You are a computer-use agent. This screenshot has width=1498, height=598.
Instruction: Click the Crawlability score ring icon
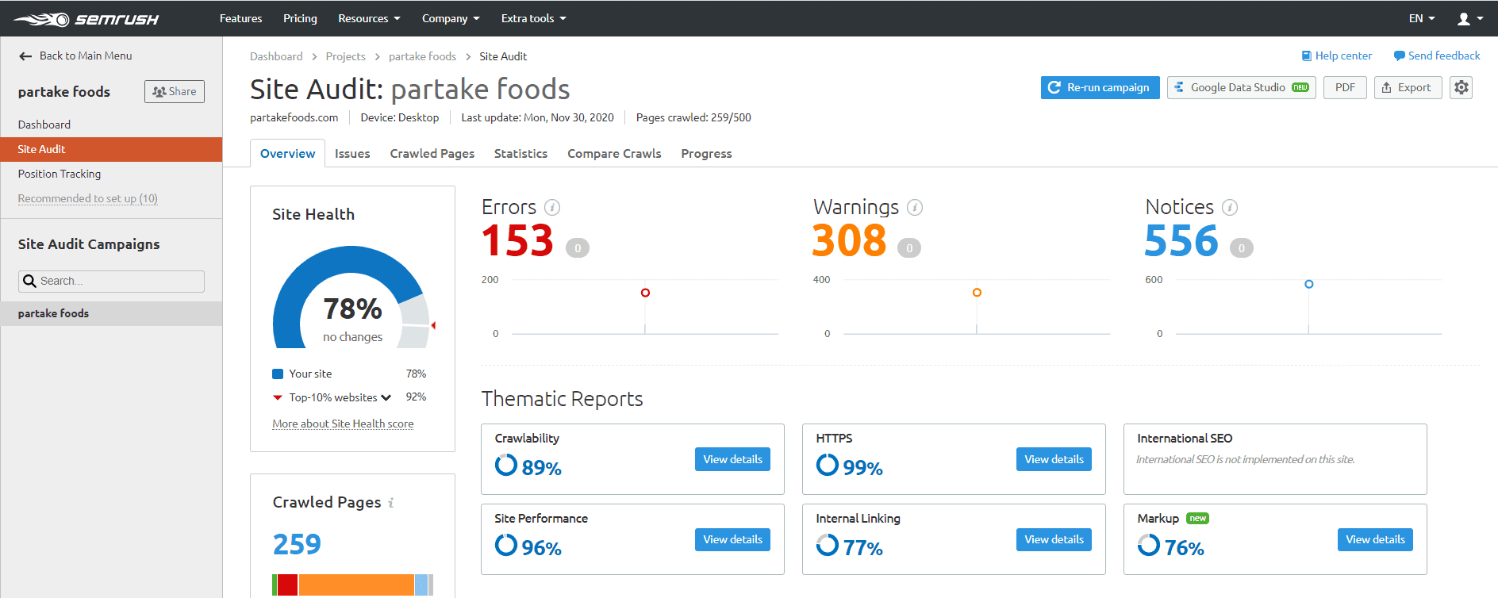[x=506, y=465]
